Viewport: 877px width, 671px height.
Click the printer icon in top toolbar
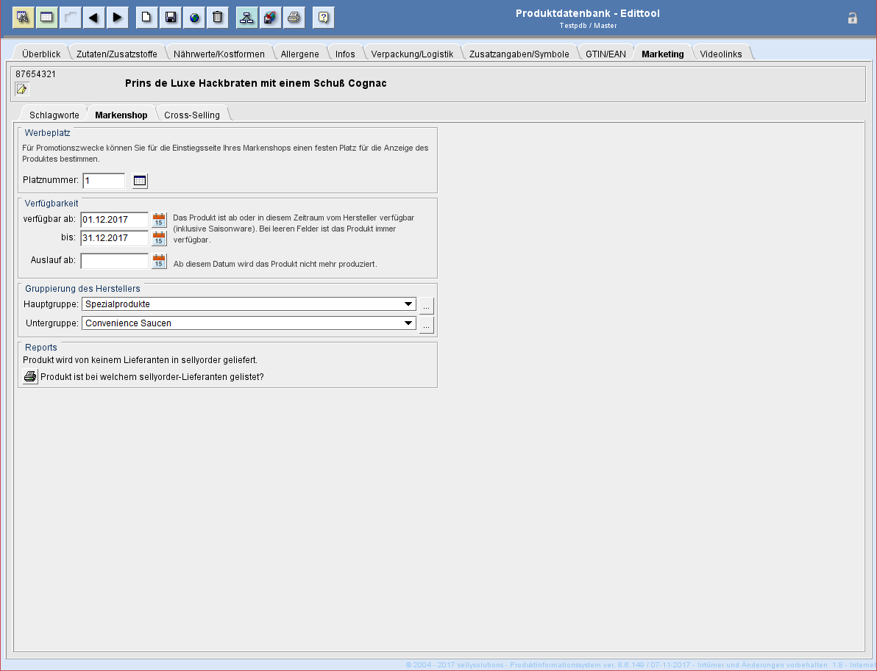pos(294,18)
